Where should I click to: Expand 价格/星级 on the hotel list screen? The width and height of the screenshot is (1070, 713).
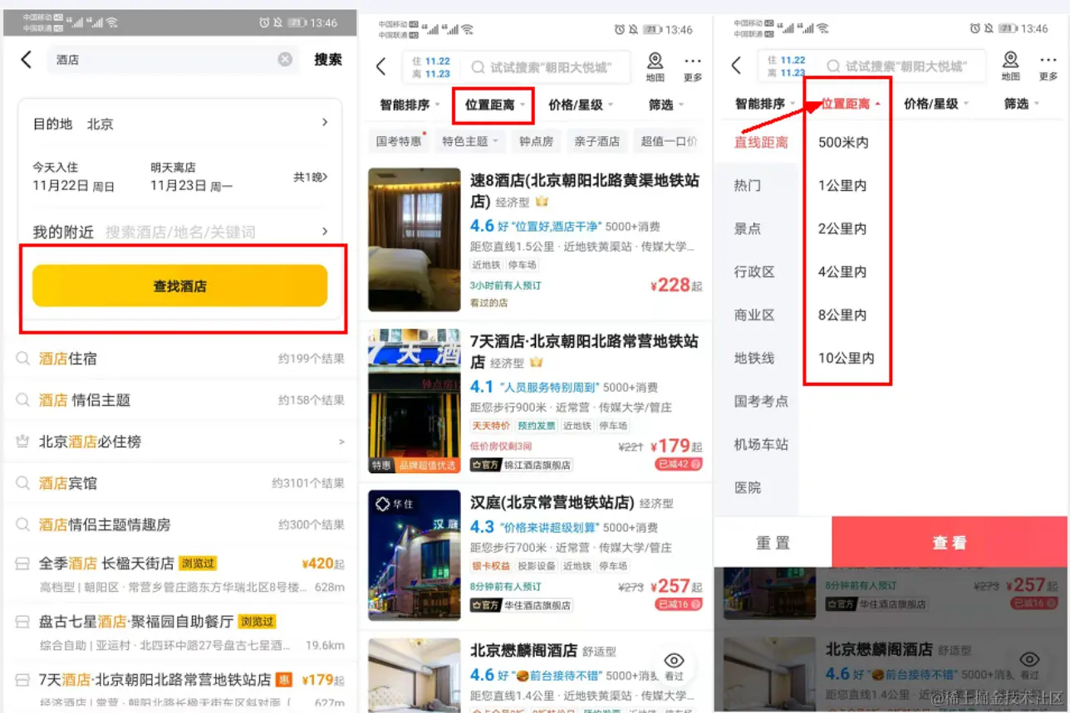point(580,105)
